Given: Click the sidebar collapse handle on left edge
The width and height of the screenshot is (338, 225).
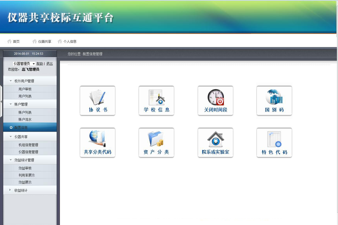Looking at the screenshot, I should click(1, 102).
